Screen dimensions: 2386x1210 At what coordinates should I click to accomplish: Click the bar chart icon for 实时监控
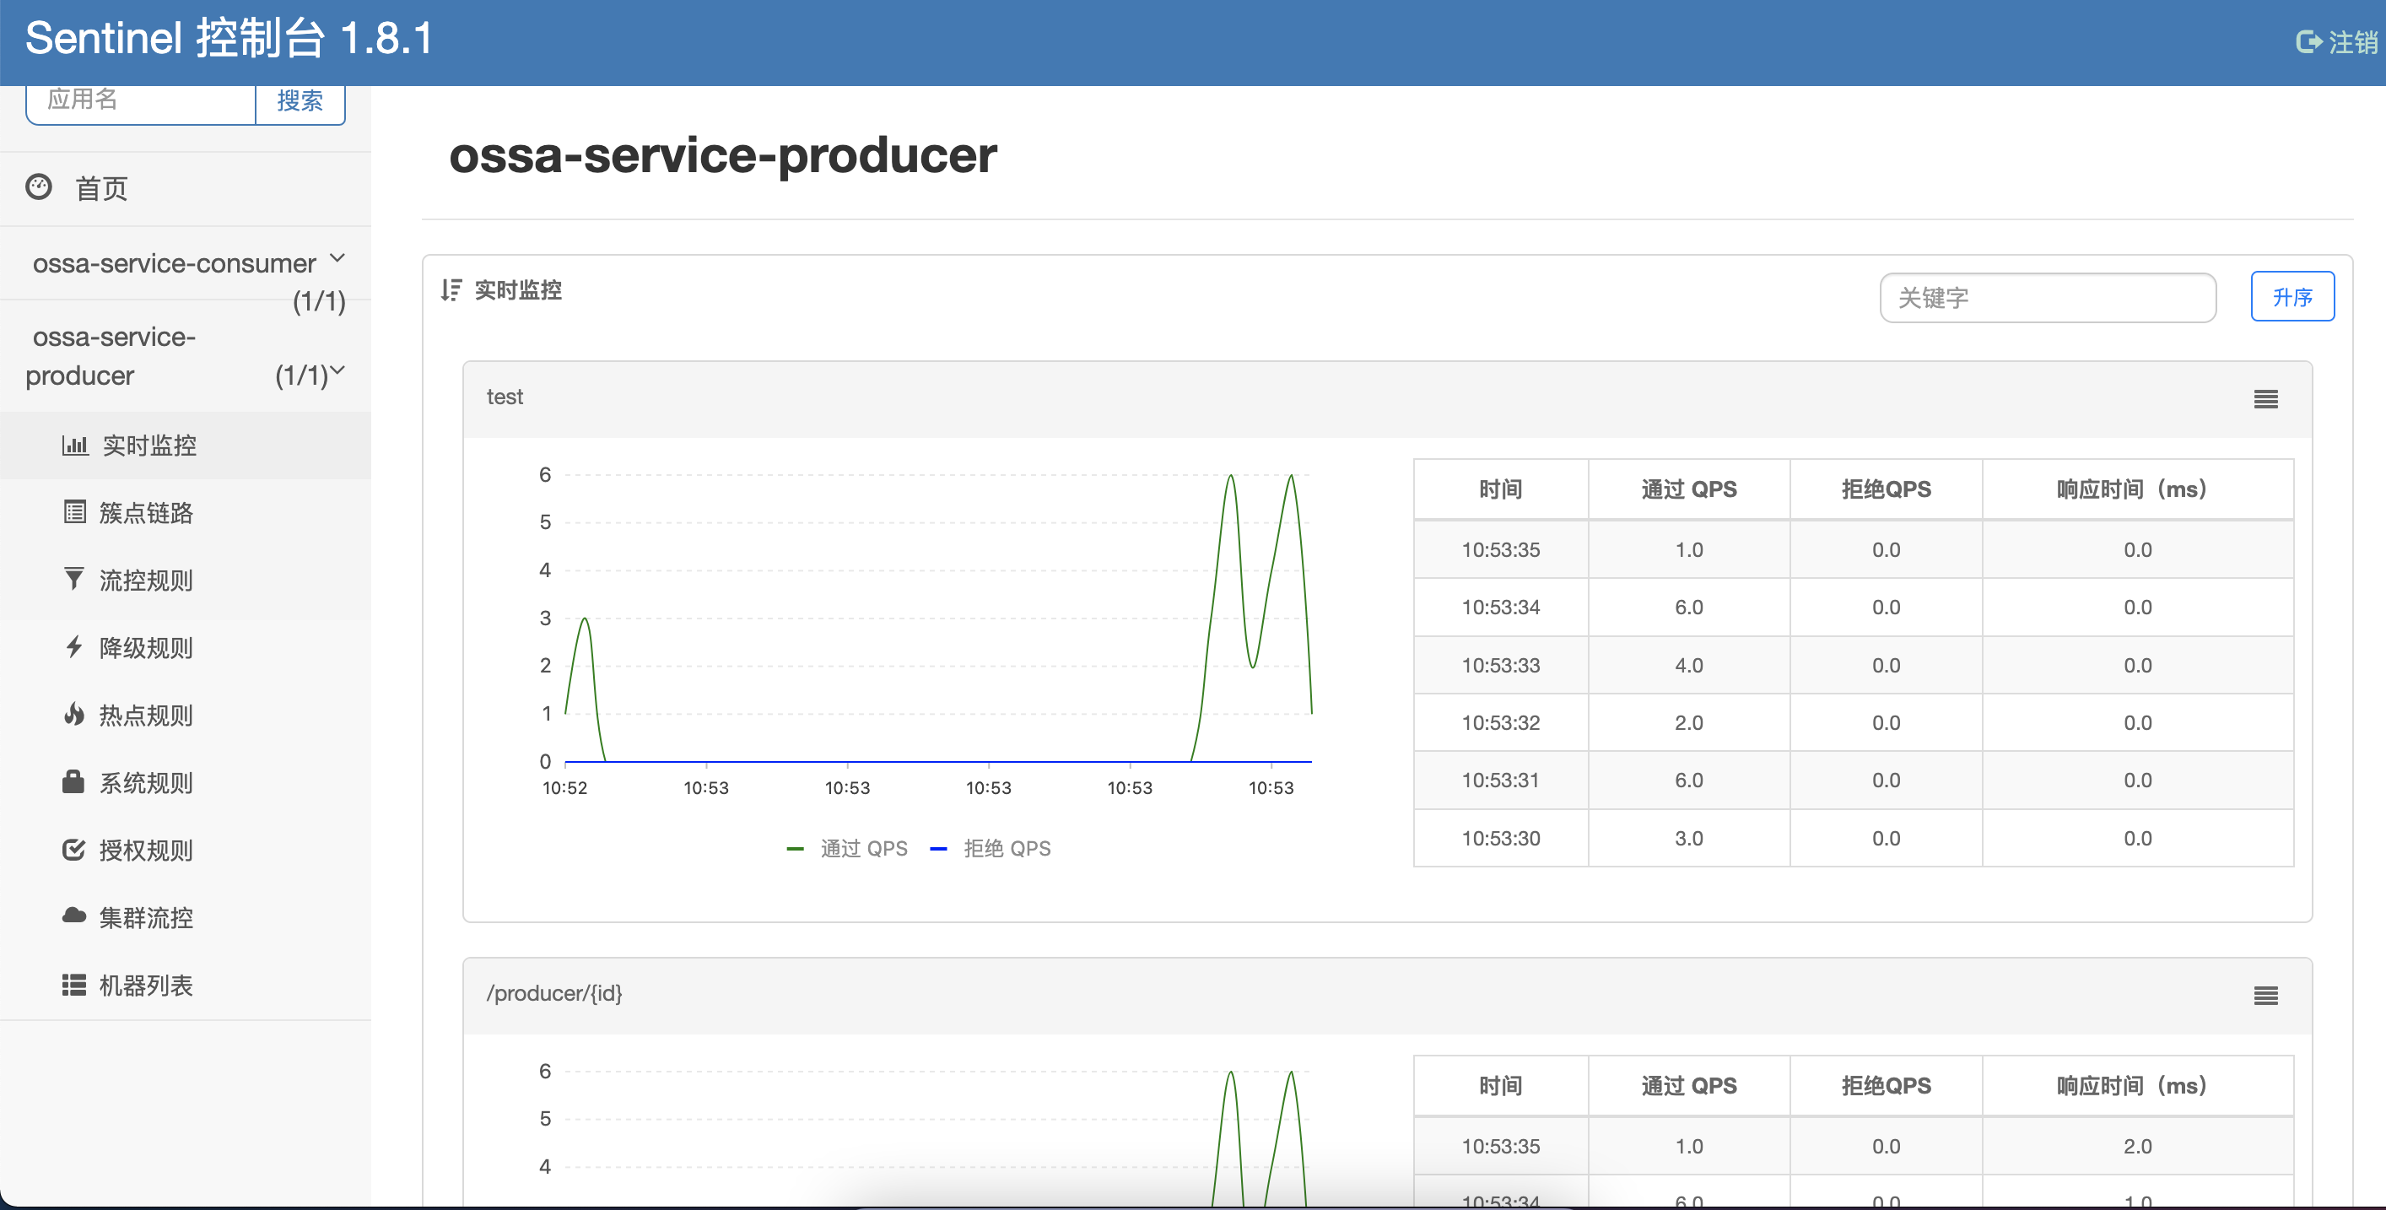[x=75, y=445]
